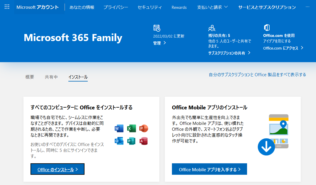Open the Word app icon
The height and width of the screenshot is (185, 316).
tap(119, 128)
